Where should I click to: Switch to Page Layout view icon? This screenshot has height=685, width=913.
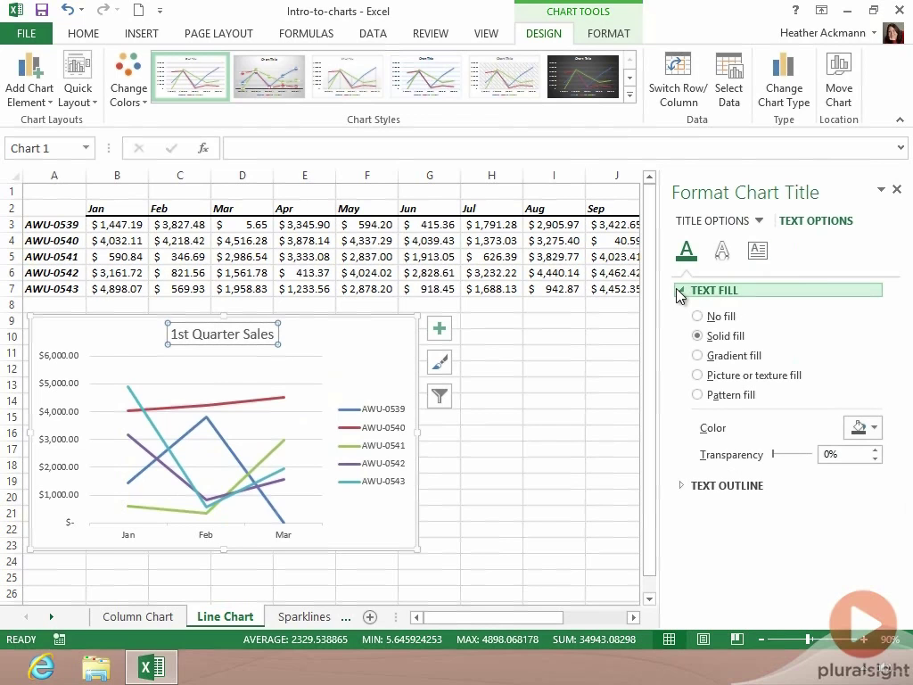pos(703,640)
